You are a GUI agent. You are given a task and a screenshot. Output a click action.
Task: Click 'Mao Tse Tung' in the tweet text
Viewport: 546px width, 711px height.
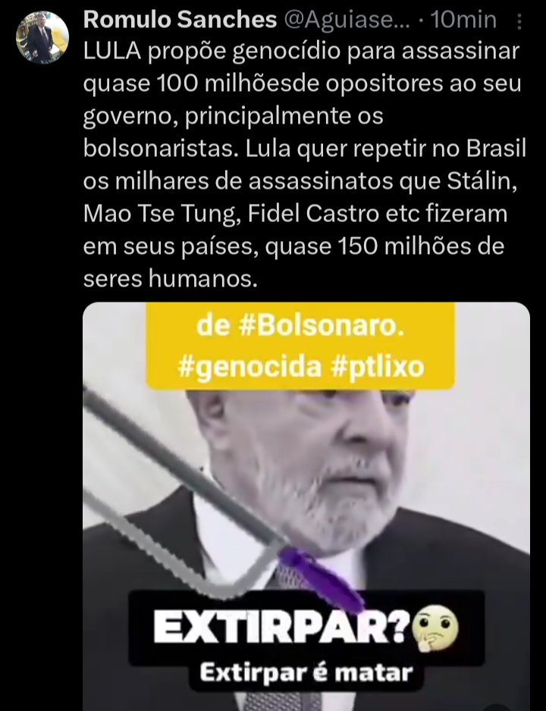pos(162,215)
